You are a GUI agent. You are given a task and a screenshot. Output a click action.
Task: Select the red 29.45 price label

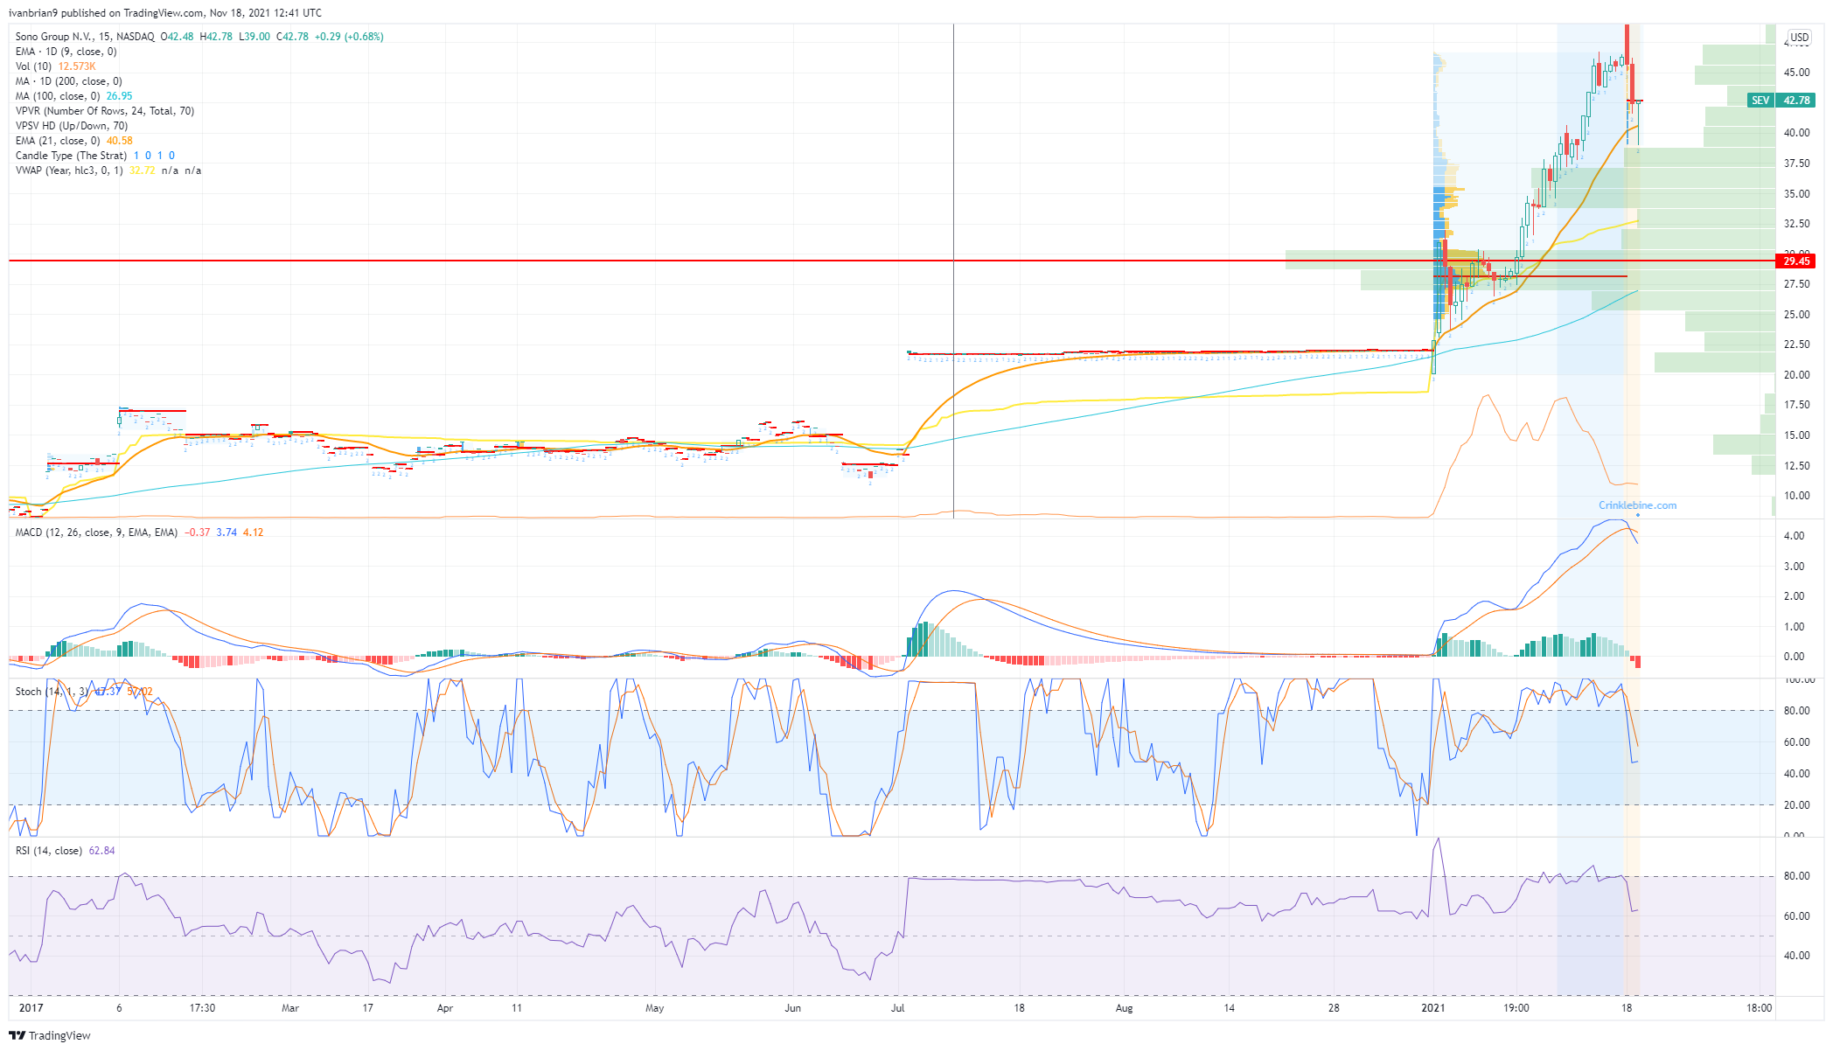1795,261
